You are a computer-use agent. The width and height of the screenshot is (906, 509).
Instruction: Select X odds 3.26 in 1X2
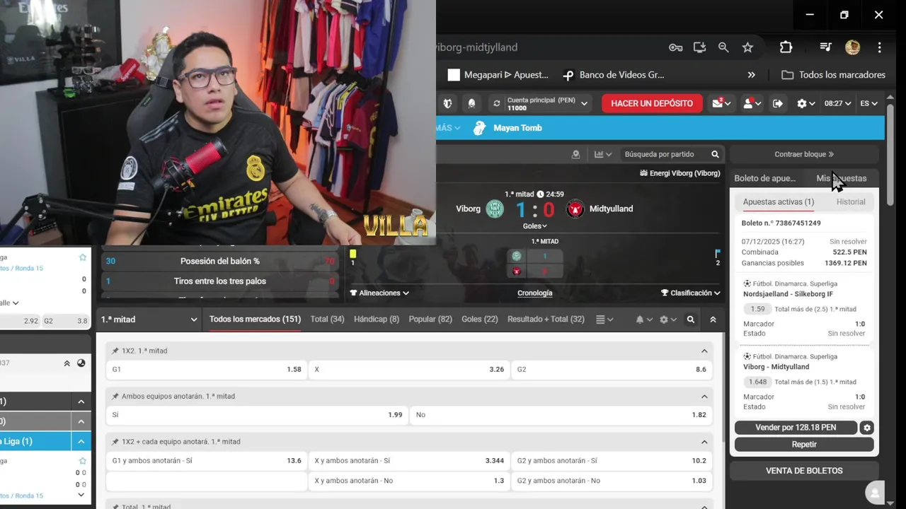coord(408,370)
